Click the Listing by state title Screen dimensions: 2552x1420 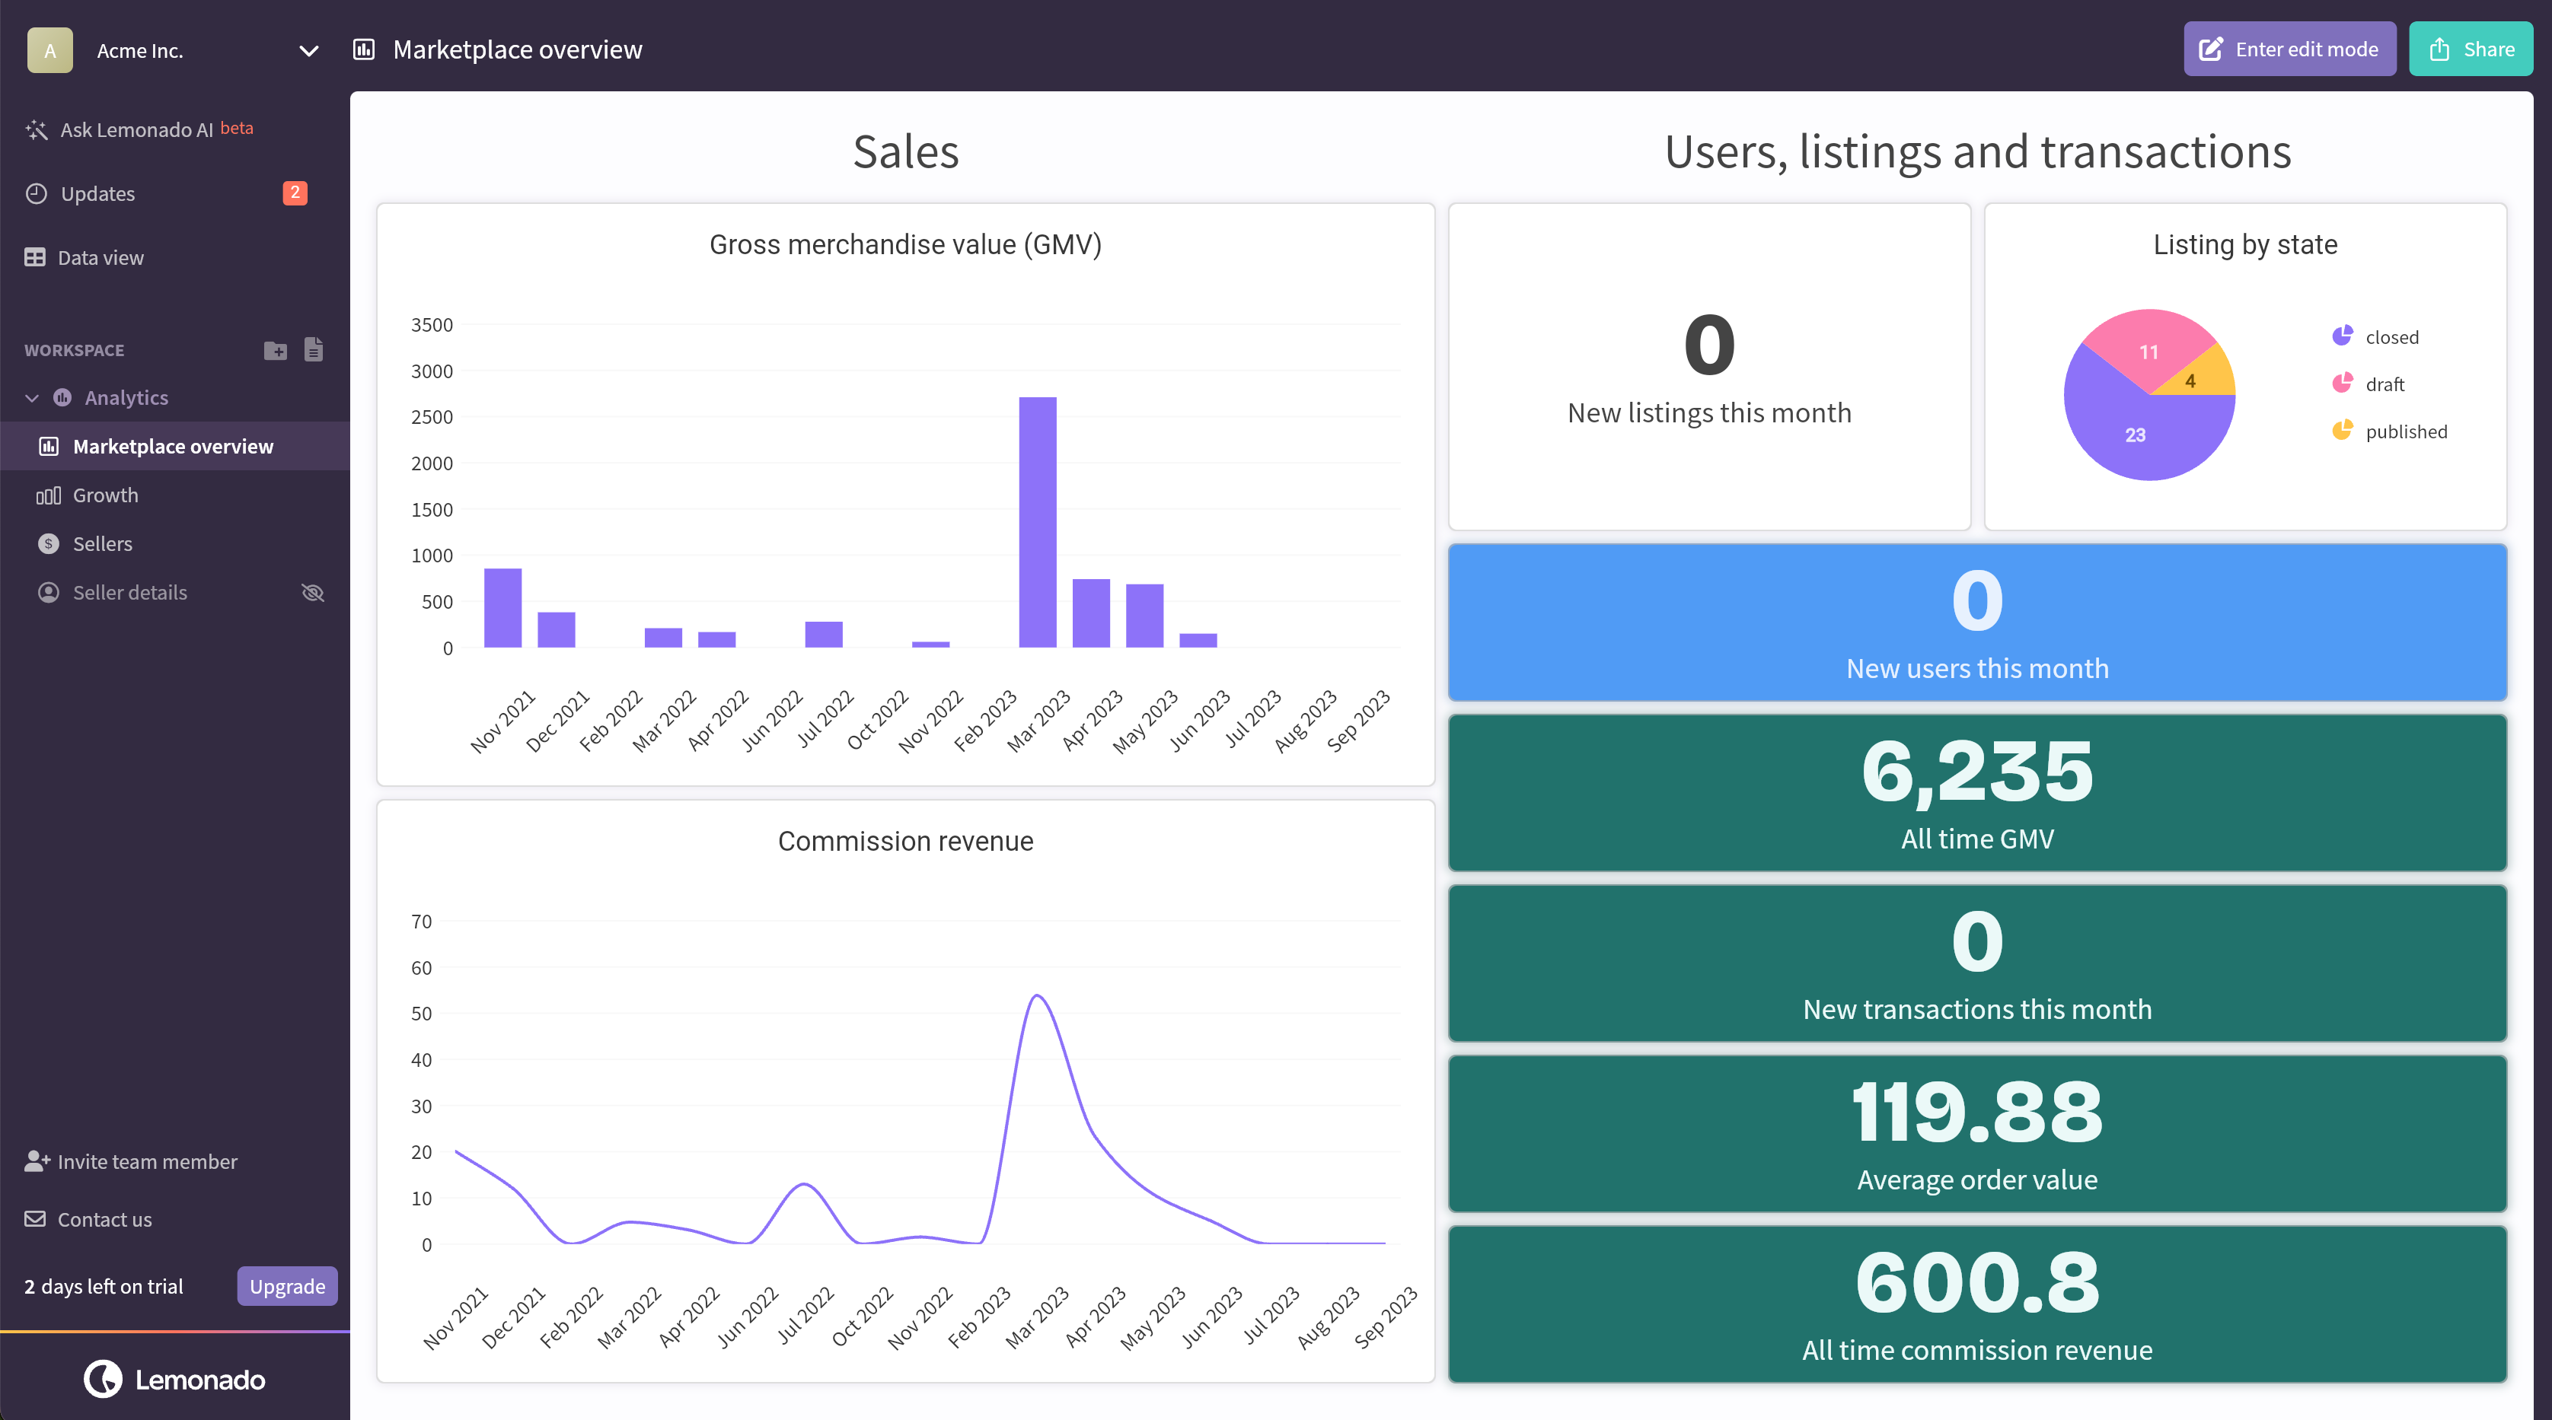tap(2245, 244)
